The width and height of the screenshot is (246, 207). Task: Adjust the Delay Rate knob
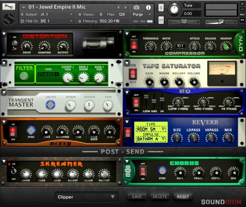47,131
